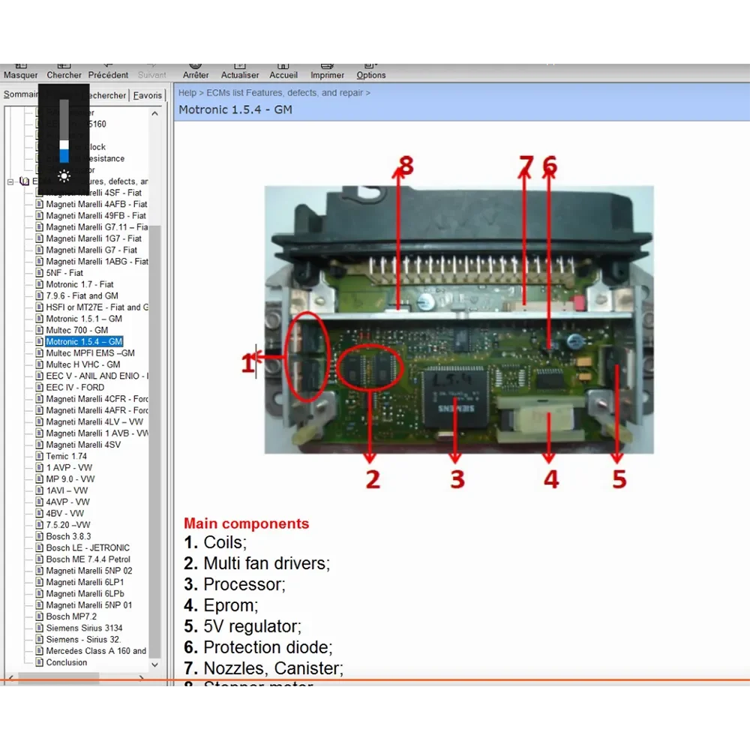Open Magneti Marelli 4LV – VW topic

coord(94,421)
